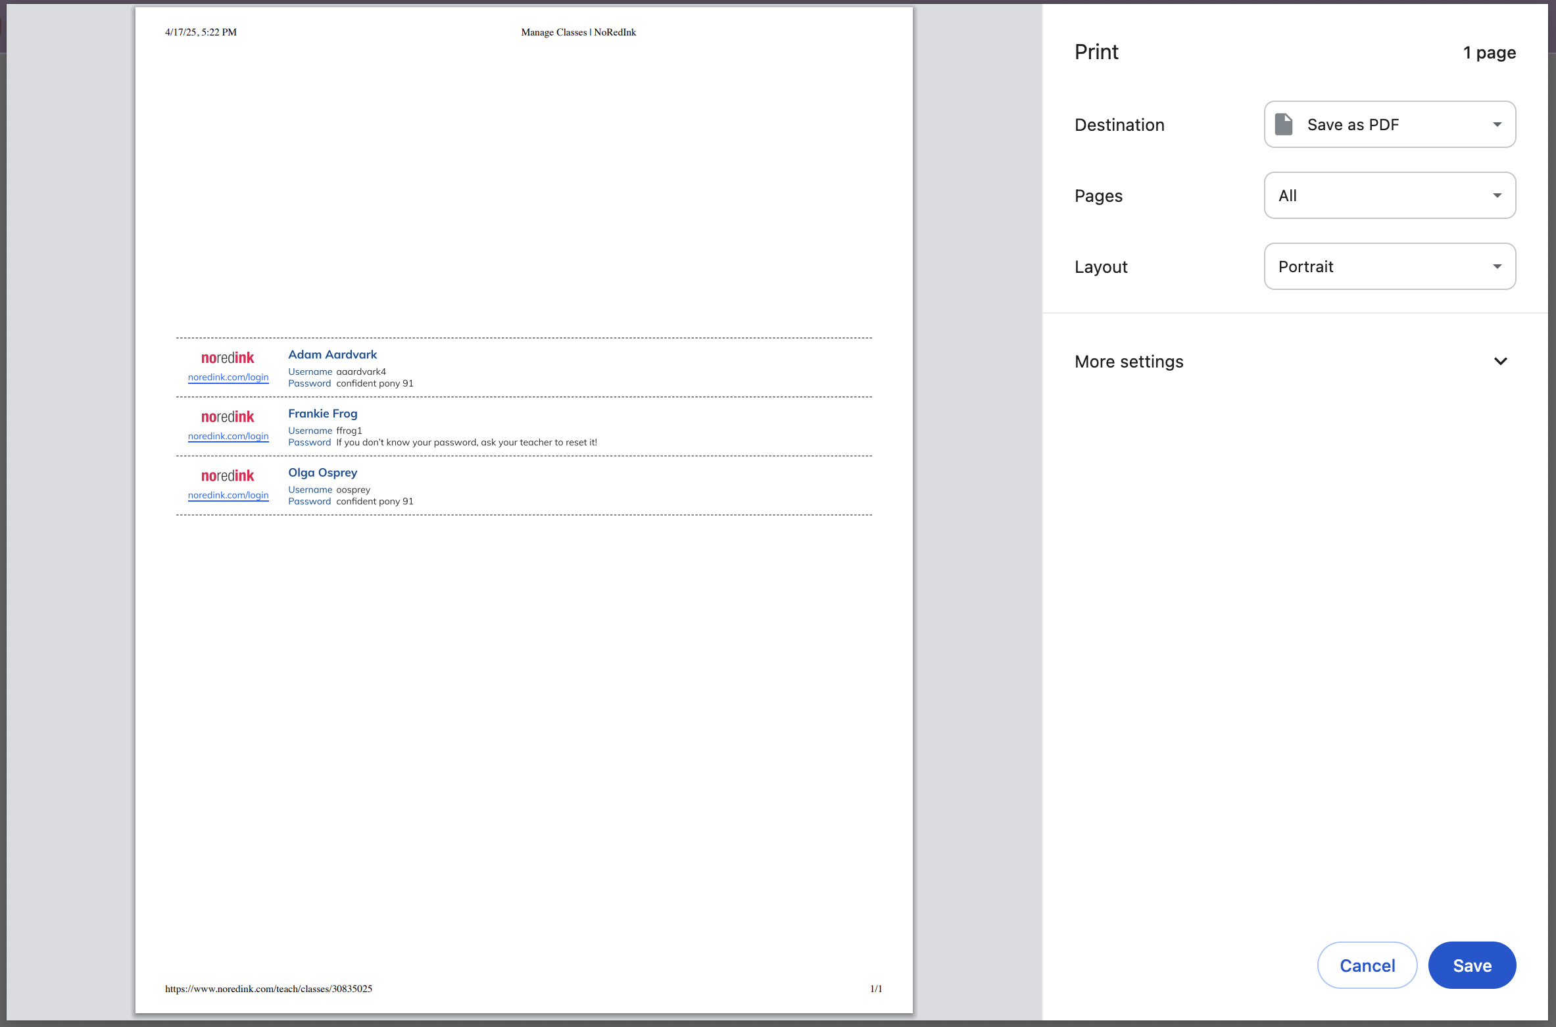1556x1027 pixels.
Task: Click the Cancel button
Action: tap(1367, 965)
